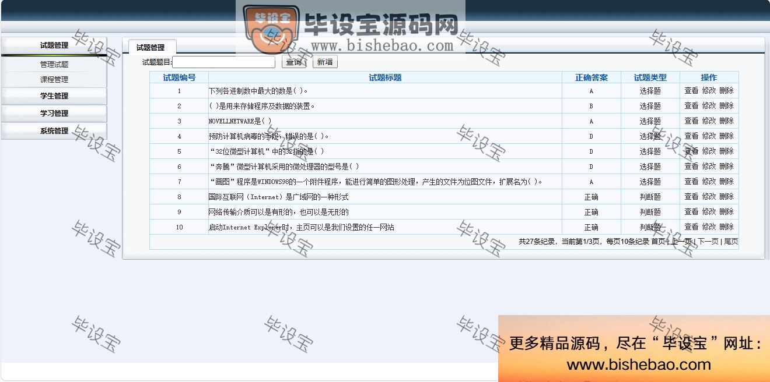Viewport: 770px width, 382px height.
Task: View question 2 via 查看 link
Action: point(691,106)
